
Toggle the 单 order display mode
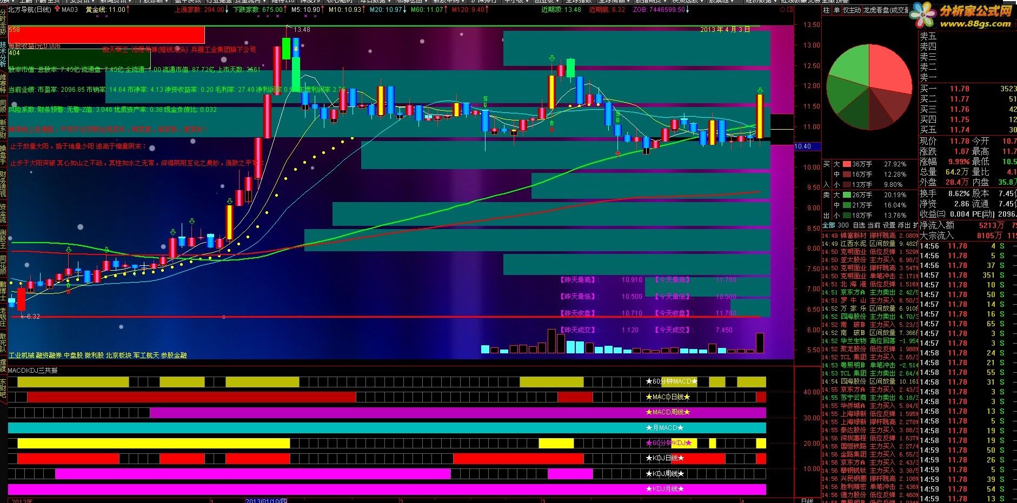click(x=836, y=10)
